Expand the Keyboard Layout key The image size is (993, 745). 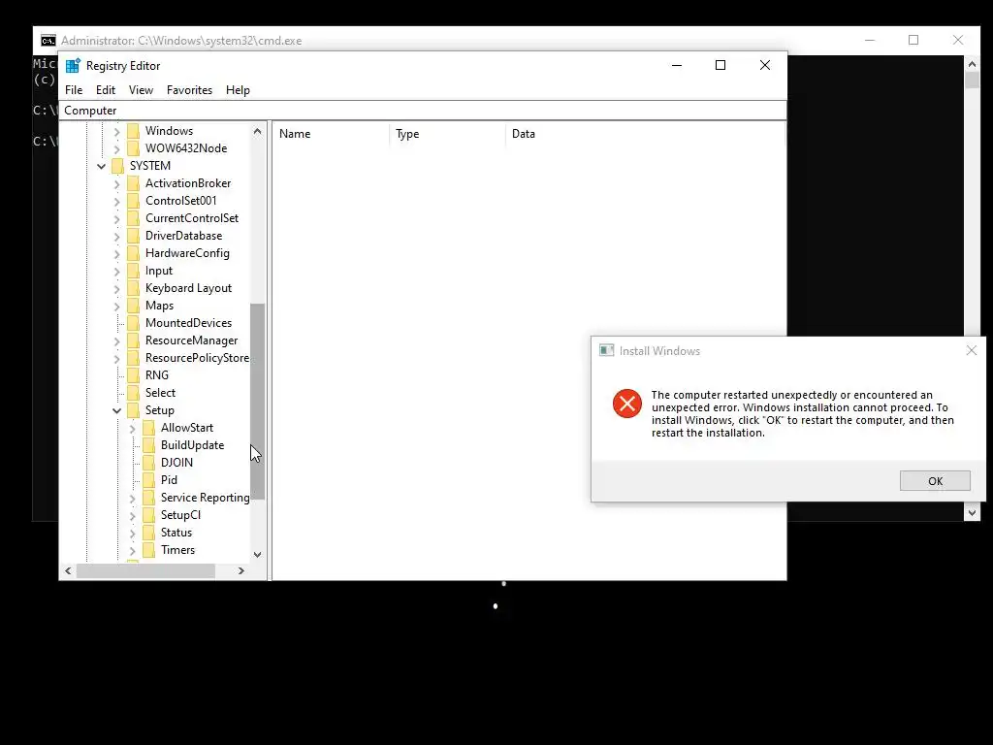click(x=116, y=288)
